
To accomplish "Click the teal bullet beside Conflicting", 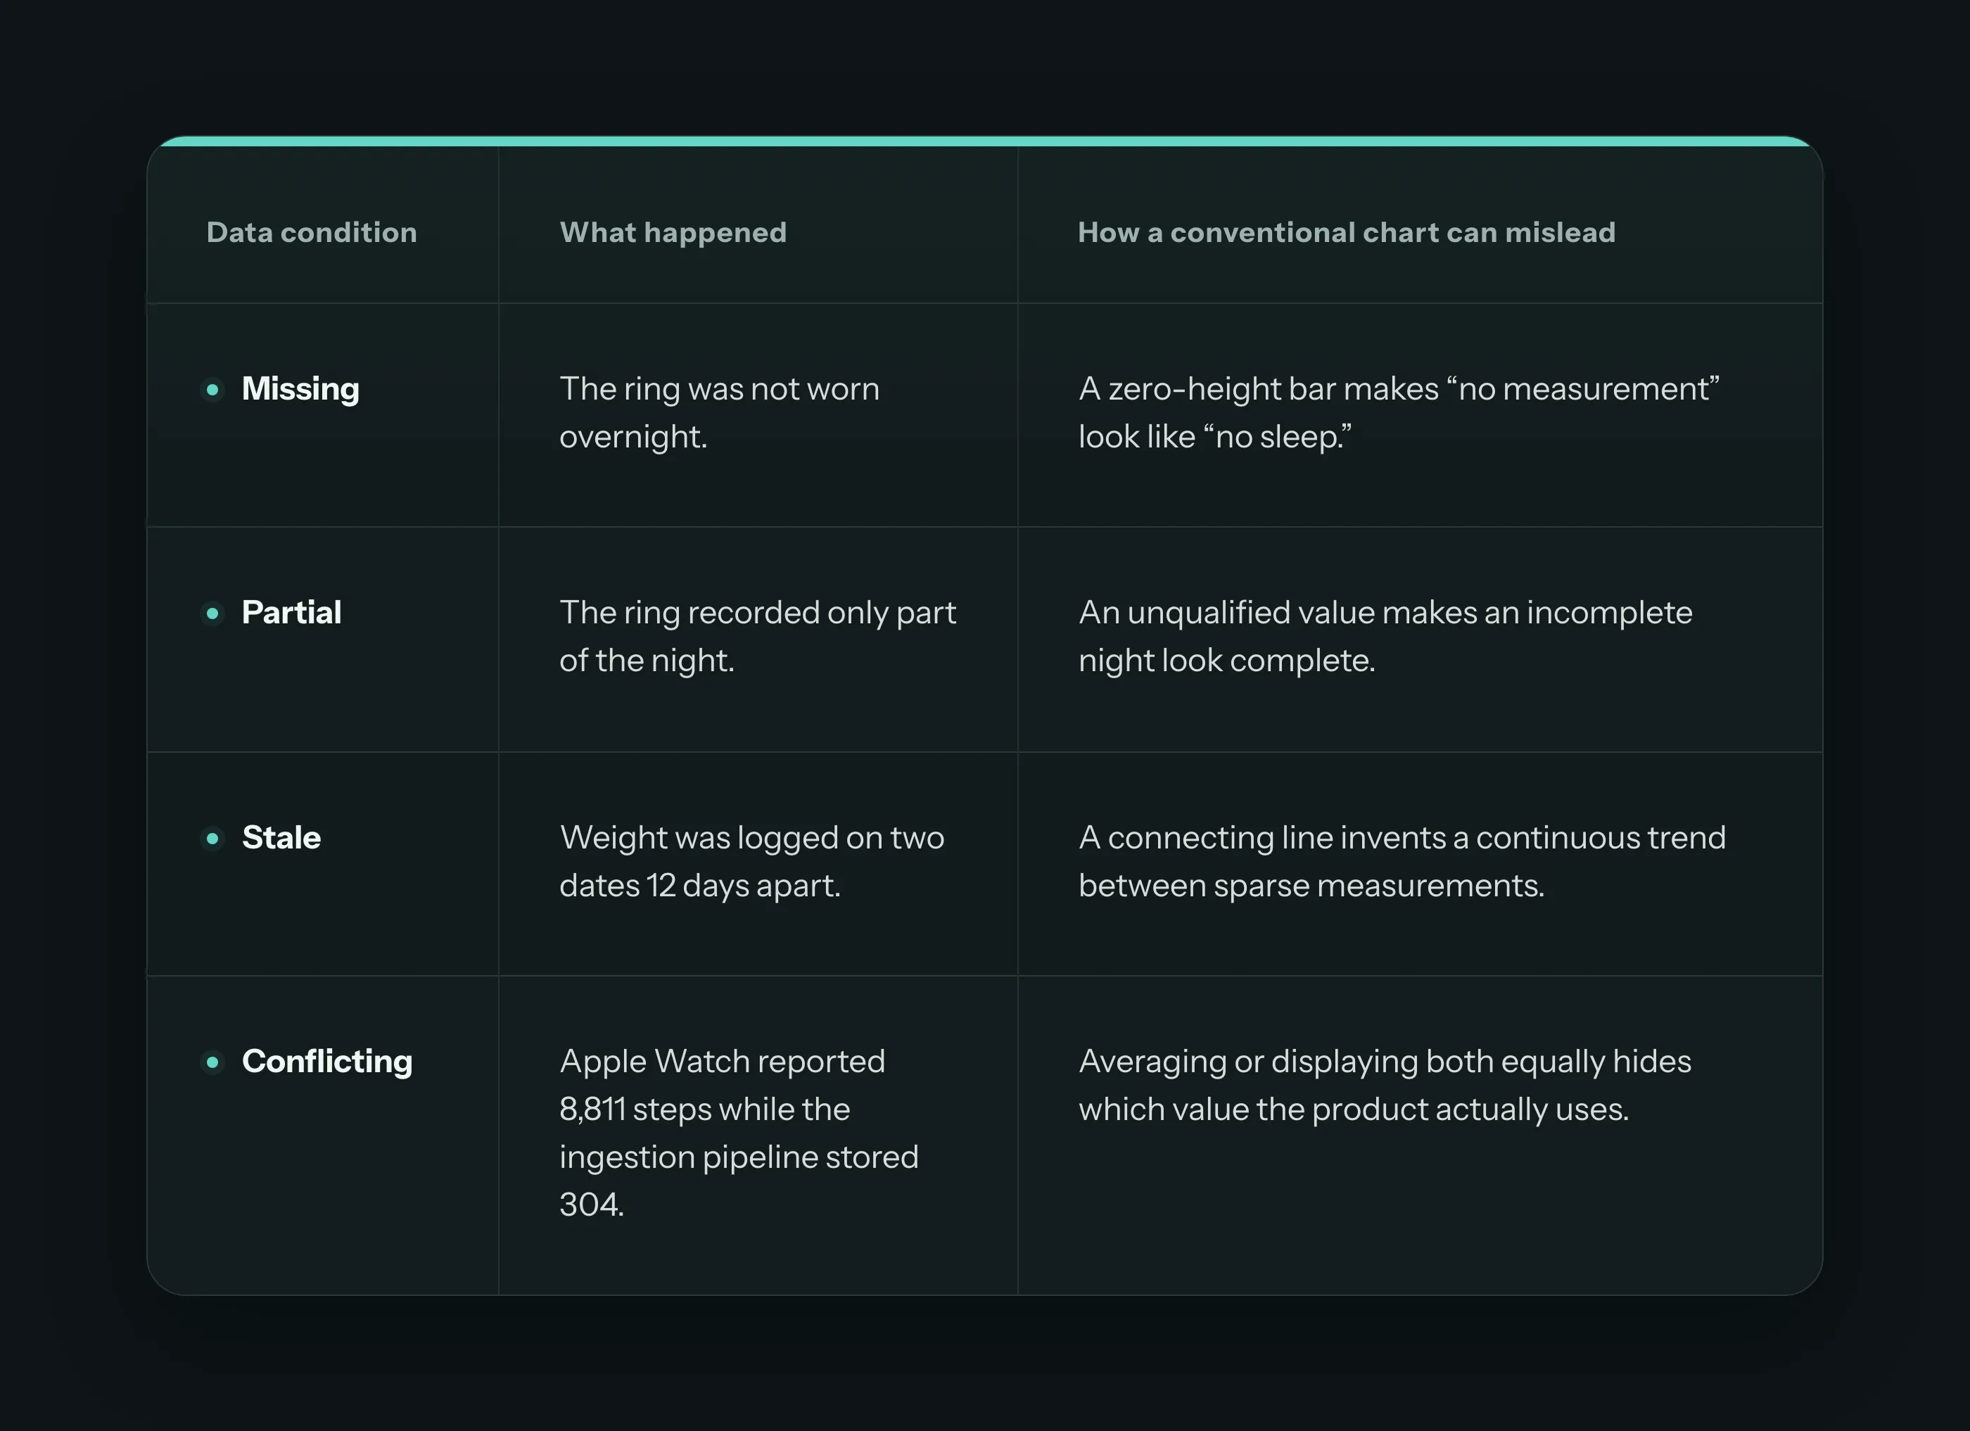I will (212, 1061).
